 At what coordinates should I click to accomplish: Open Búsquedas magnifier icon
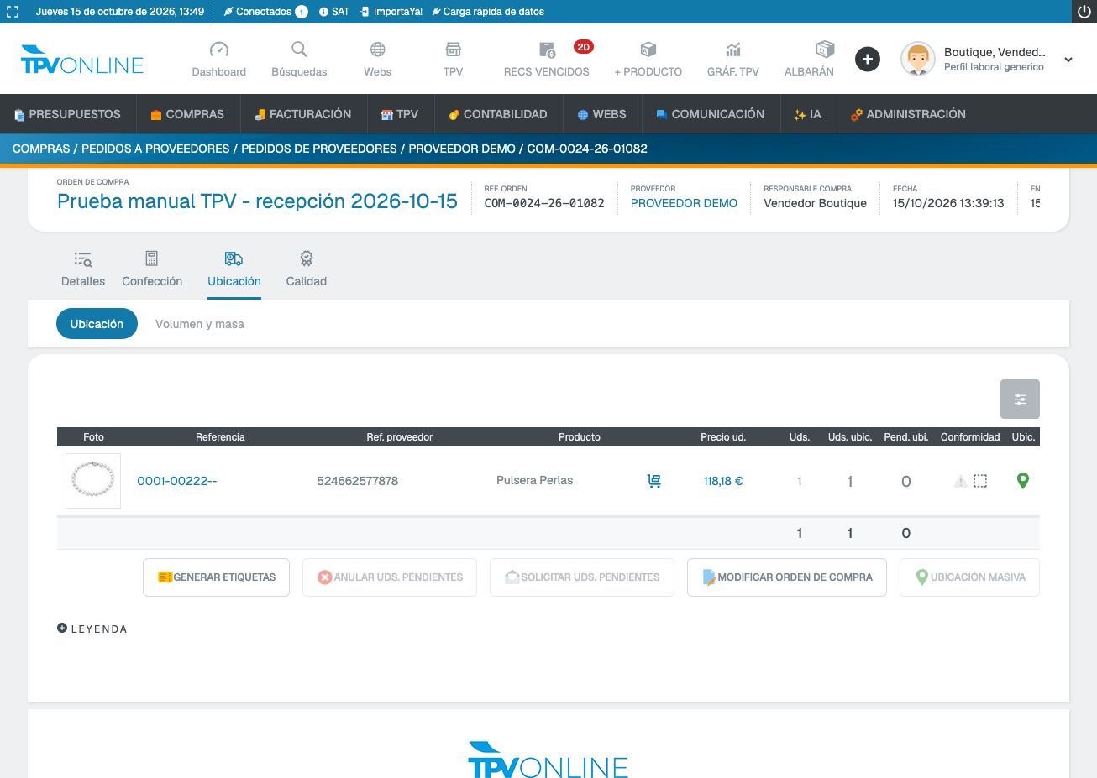299,50
